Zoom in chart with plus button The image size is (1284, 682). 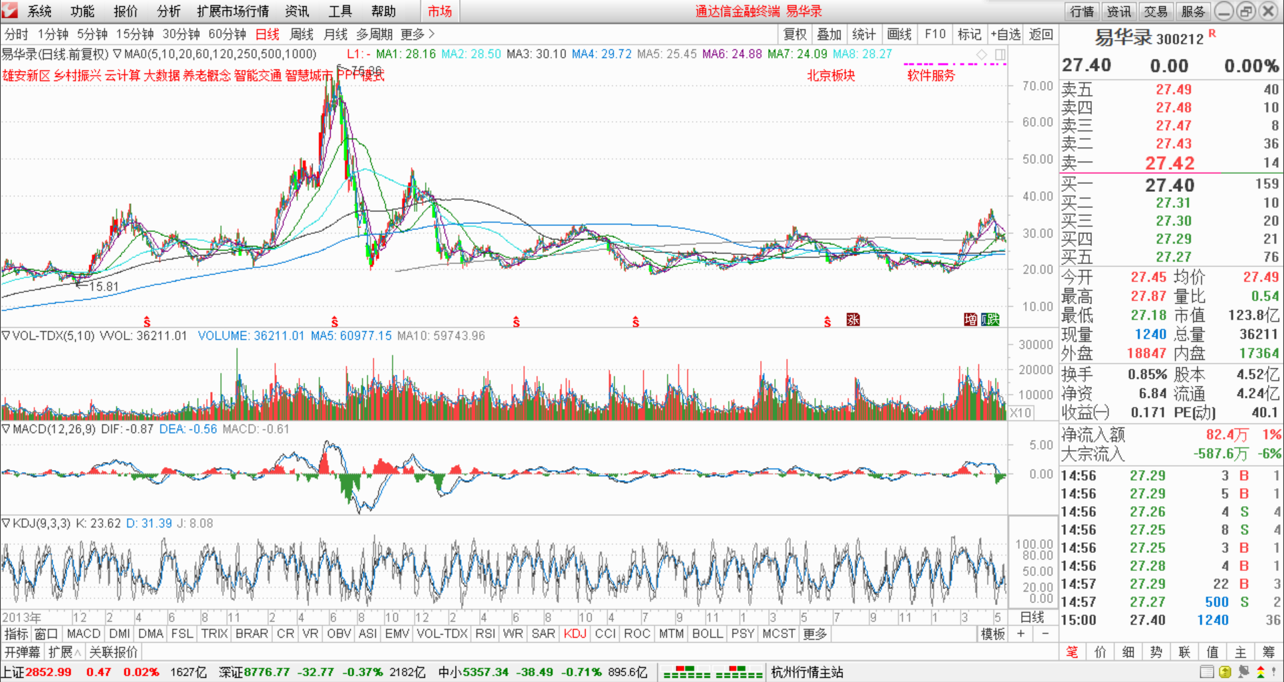1020,633
